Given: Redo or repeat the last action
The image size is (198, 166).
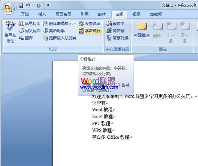Looking at the screenshot, I should (39, 6).
